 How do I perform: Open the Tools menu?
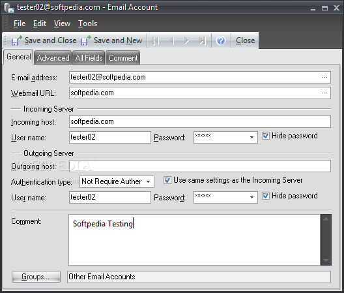87,23
